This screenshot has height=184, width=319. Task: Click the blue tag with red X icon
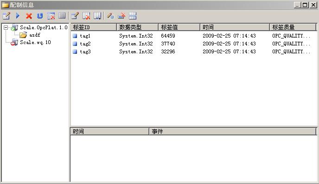click(121, 16)
